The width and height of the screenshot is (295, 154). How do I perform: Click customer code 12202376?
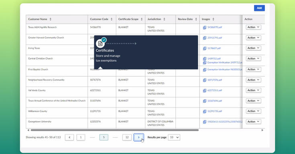95,122
